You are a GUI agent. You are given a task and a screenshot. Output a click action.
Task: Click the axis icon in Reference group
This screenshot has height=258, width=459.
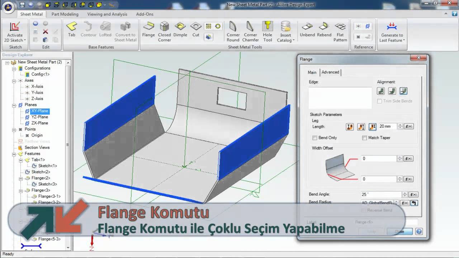click(358, 26)
